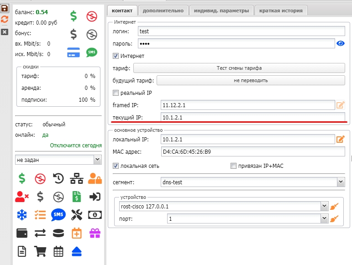352x265 pixels.
Task: Click the orange refresh icon
Action: [x=5, y=19]
